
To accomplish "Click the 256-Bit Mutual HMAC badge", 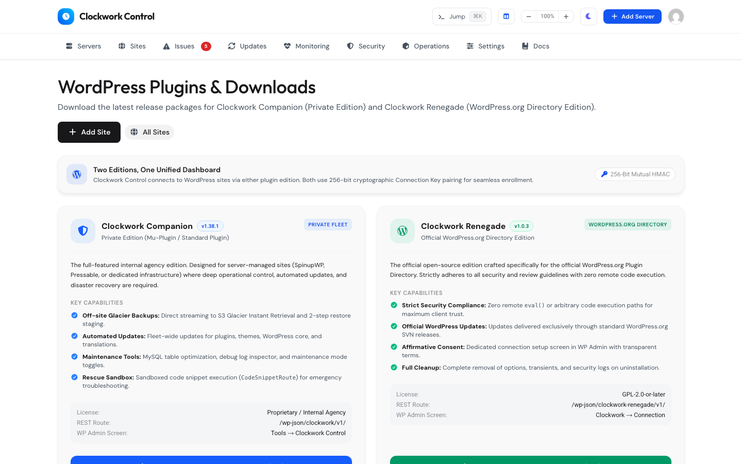I will [635, 174].
